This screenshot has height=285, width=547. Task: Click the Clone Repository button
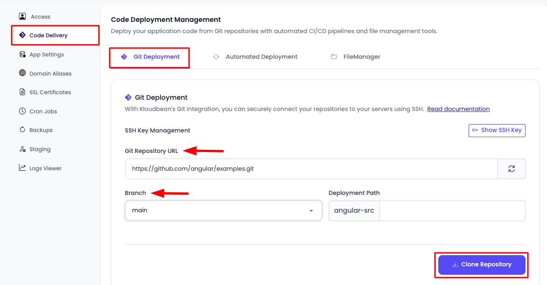point(481,264)
